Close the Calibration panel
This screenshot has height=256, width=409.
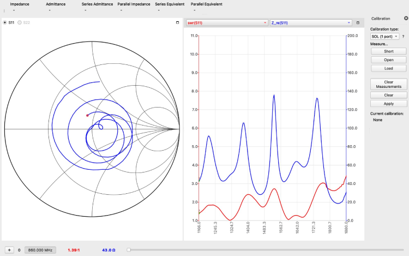402,19
